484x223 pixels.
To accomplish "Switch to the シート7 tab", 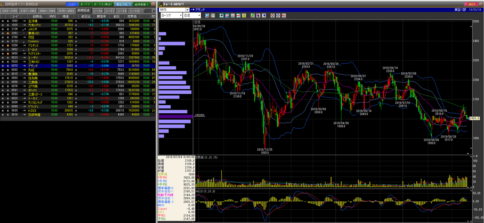I will [110, 10].
